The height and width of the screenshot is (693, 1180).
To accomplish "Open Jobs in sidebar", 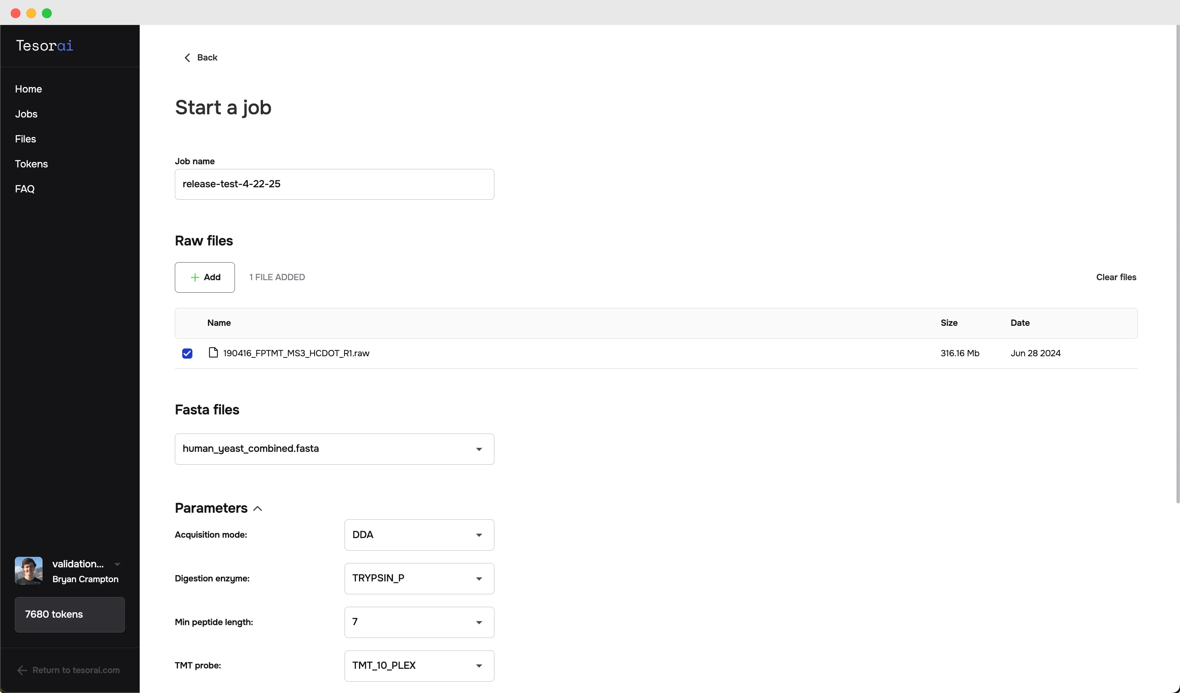I will tap(26, 114).
